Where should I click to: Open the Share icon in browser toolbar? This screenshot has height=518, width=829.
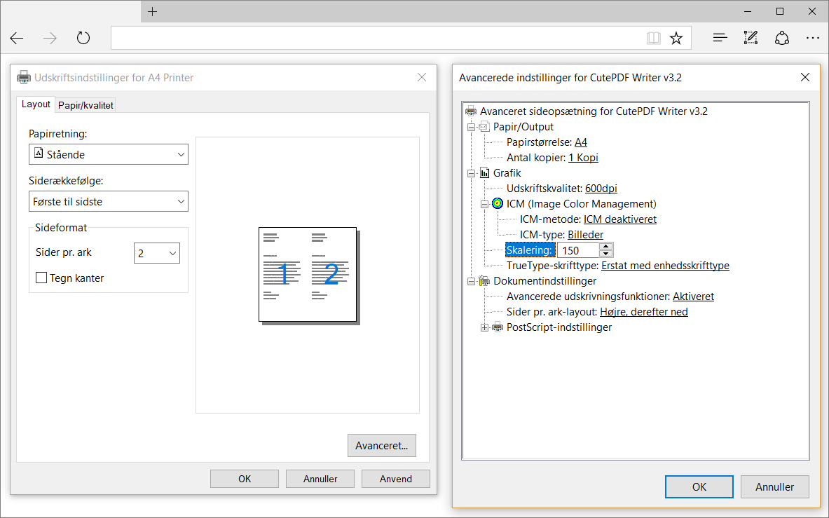point(782,38)
